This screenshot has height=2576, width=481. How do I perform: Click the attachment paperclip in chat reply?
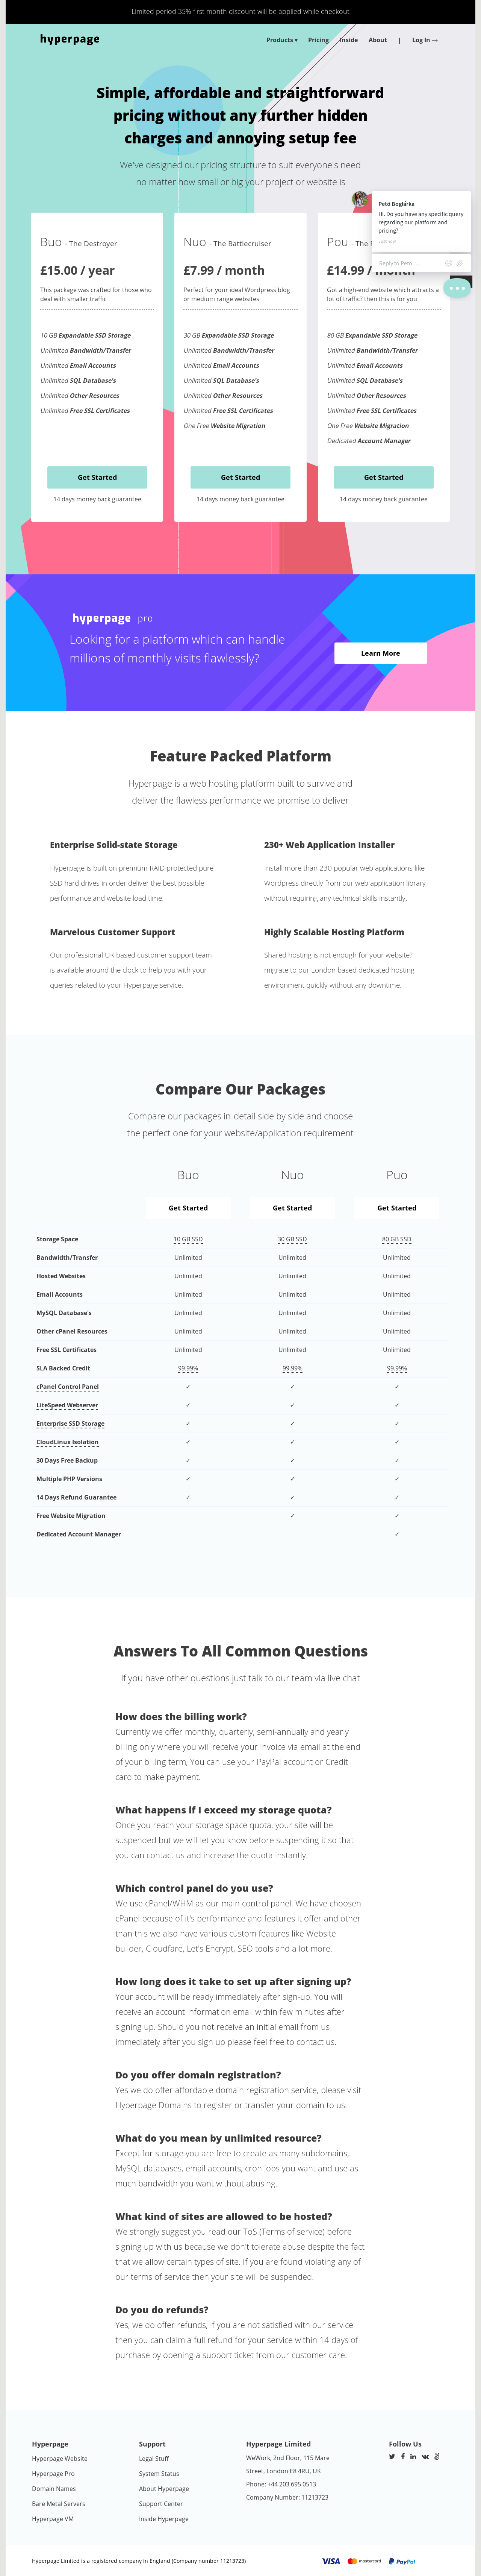460,263
